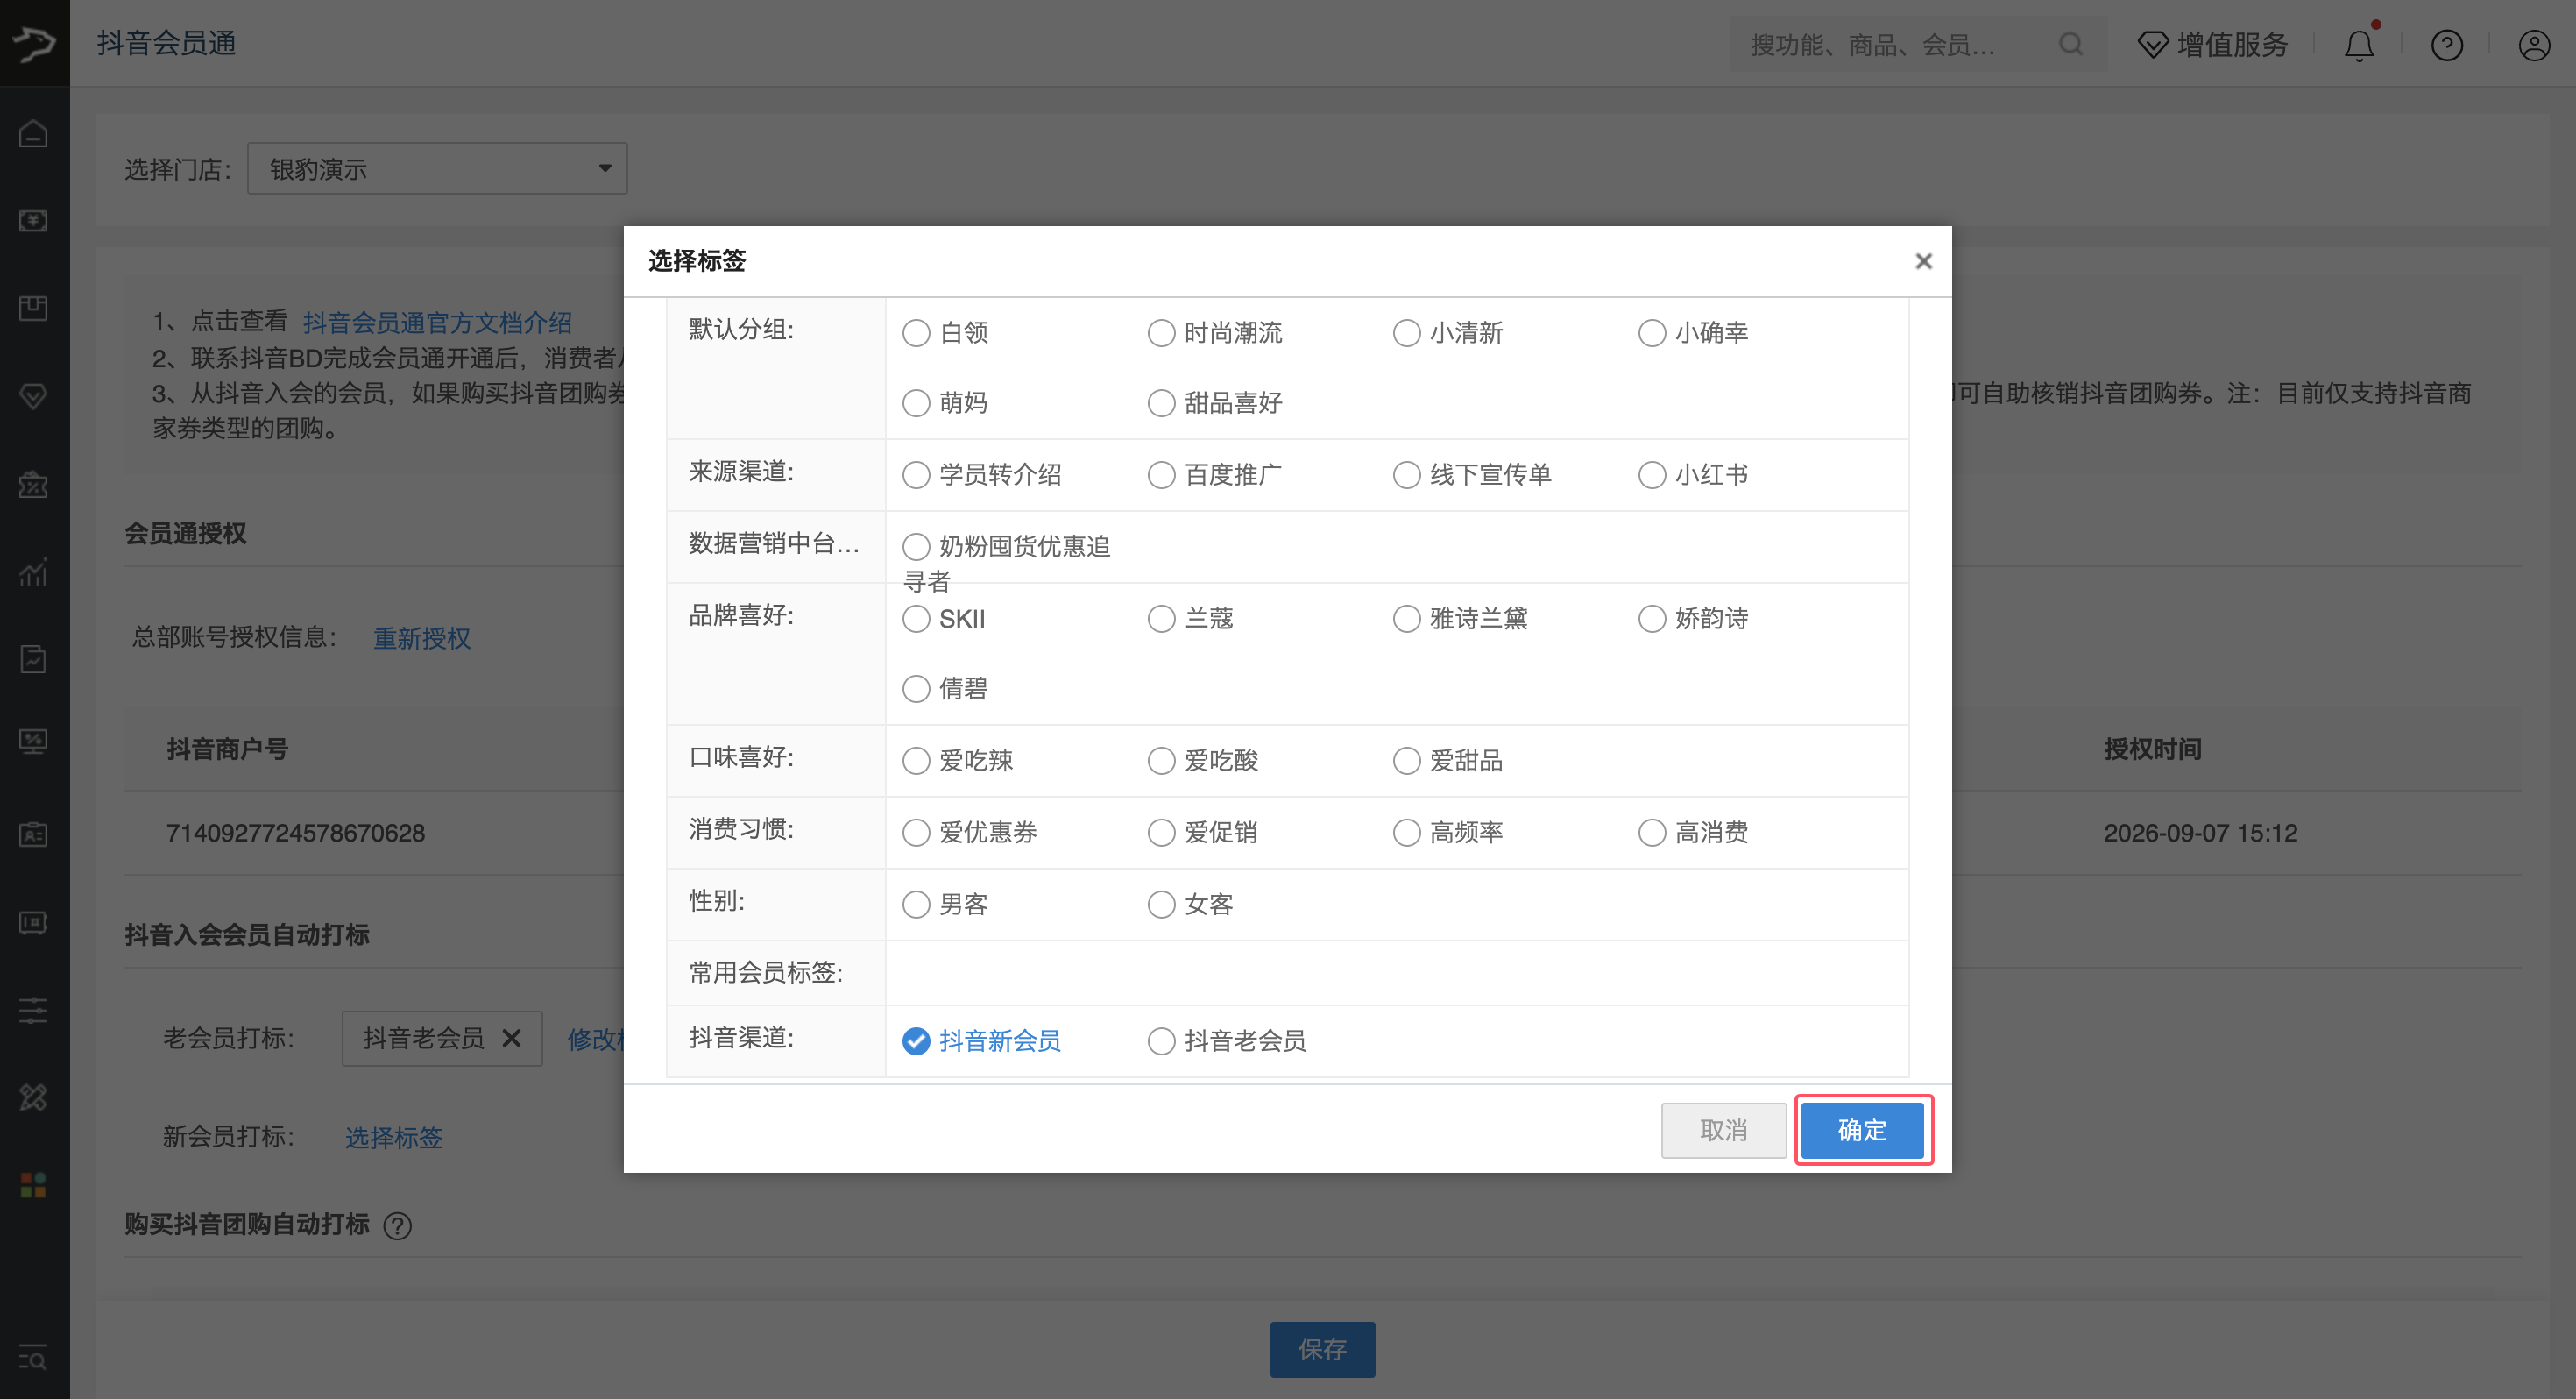Click the 保存 save button
2576x1399 pixels.
[1322, 1350]
